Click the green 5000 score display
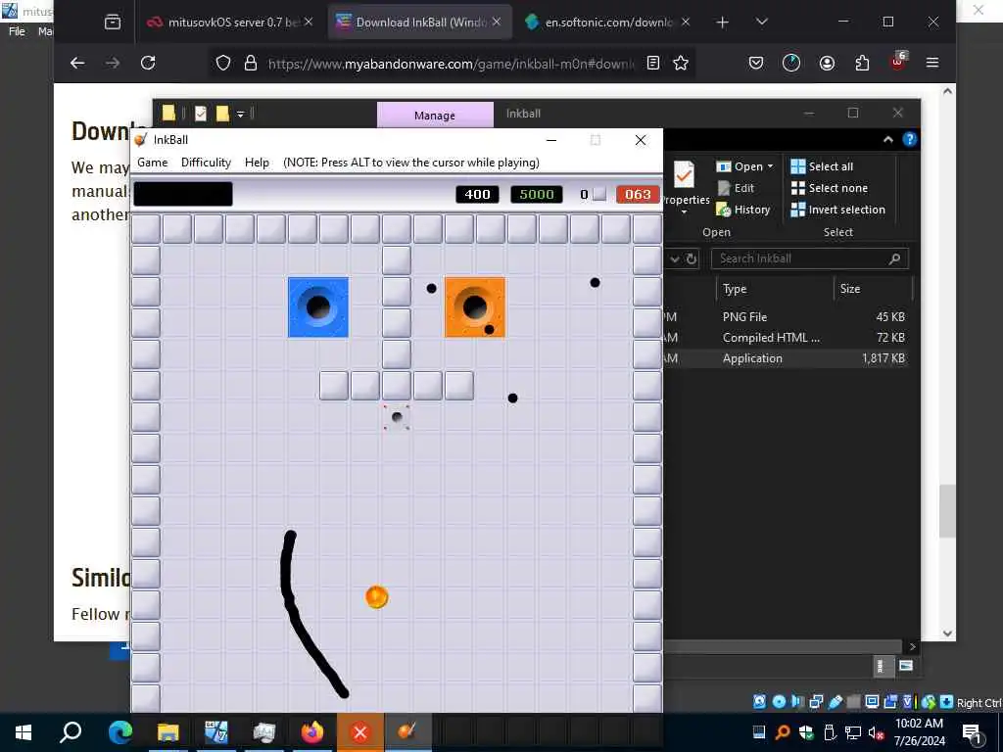1003x752 pixels. click(x=536, y=195)
